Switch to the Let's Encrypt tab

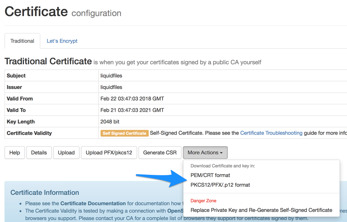point(62,41)
